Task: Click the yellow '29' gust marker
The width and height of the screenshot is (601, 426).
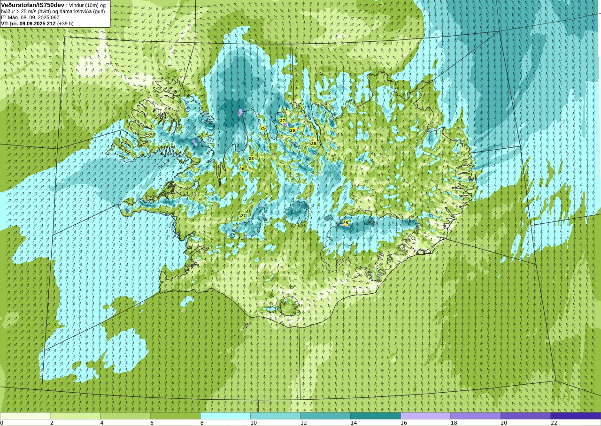Action: click(x=293, y=130)
